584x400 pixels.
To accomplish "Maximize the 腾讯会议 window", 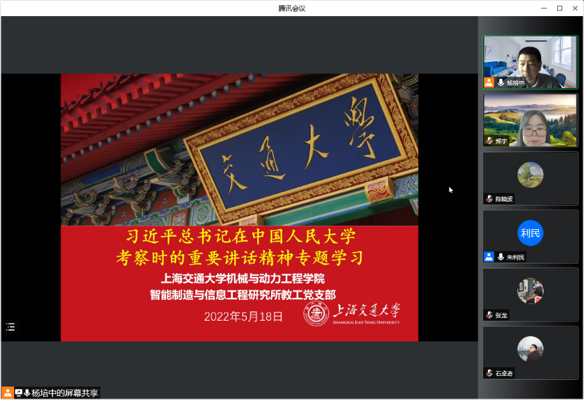I will [559, 8].
